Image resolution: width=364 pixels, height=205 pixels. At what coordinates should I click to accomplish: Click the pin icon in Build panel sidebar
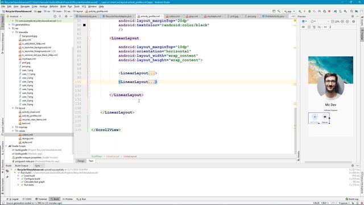coord(7,177)
